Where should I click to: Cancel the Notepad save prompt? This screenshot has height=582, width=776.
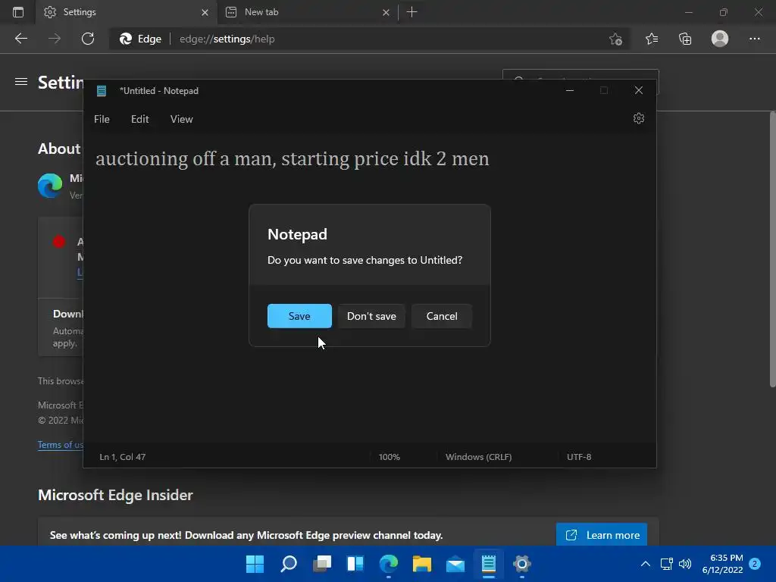click(442, 316)
